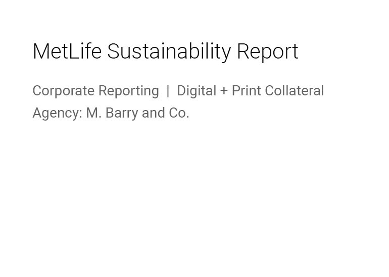Viewport: 389px width, 277px height.
Task: Select the Corporate Reporting category text
Action: 96,91
